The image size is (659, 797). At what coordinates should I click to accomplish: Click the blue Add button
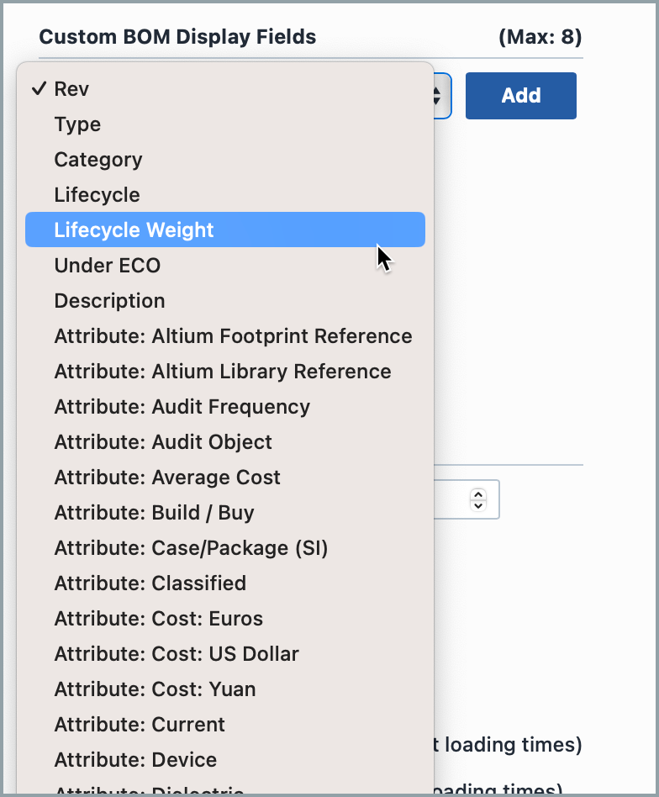coord(520,96)
